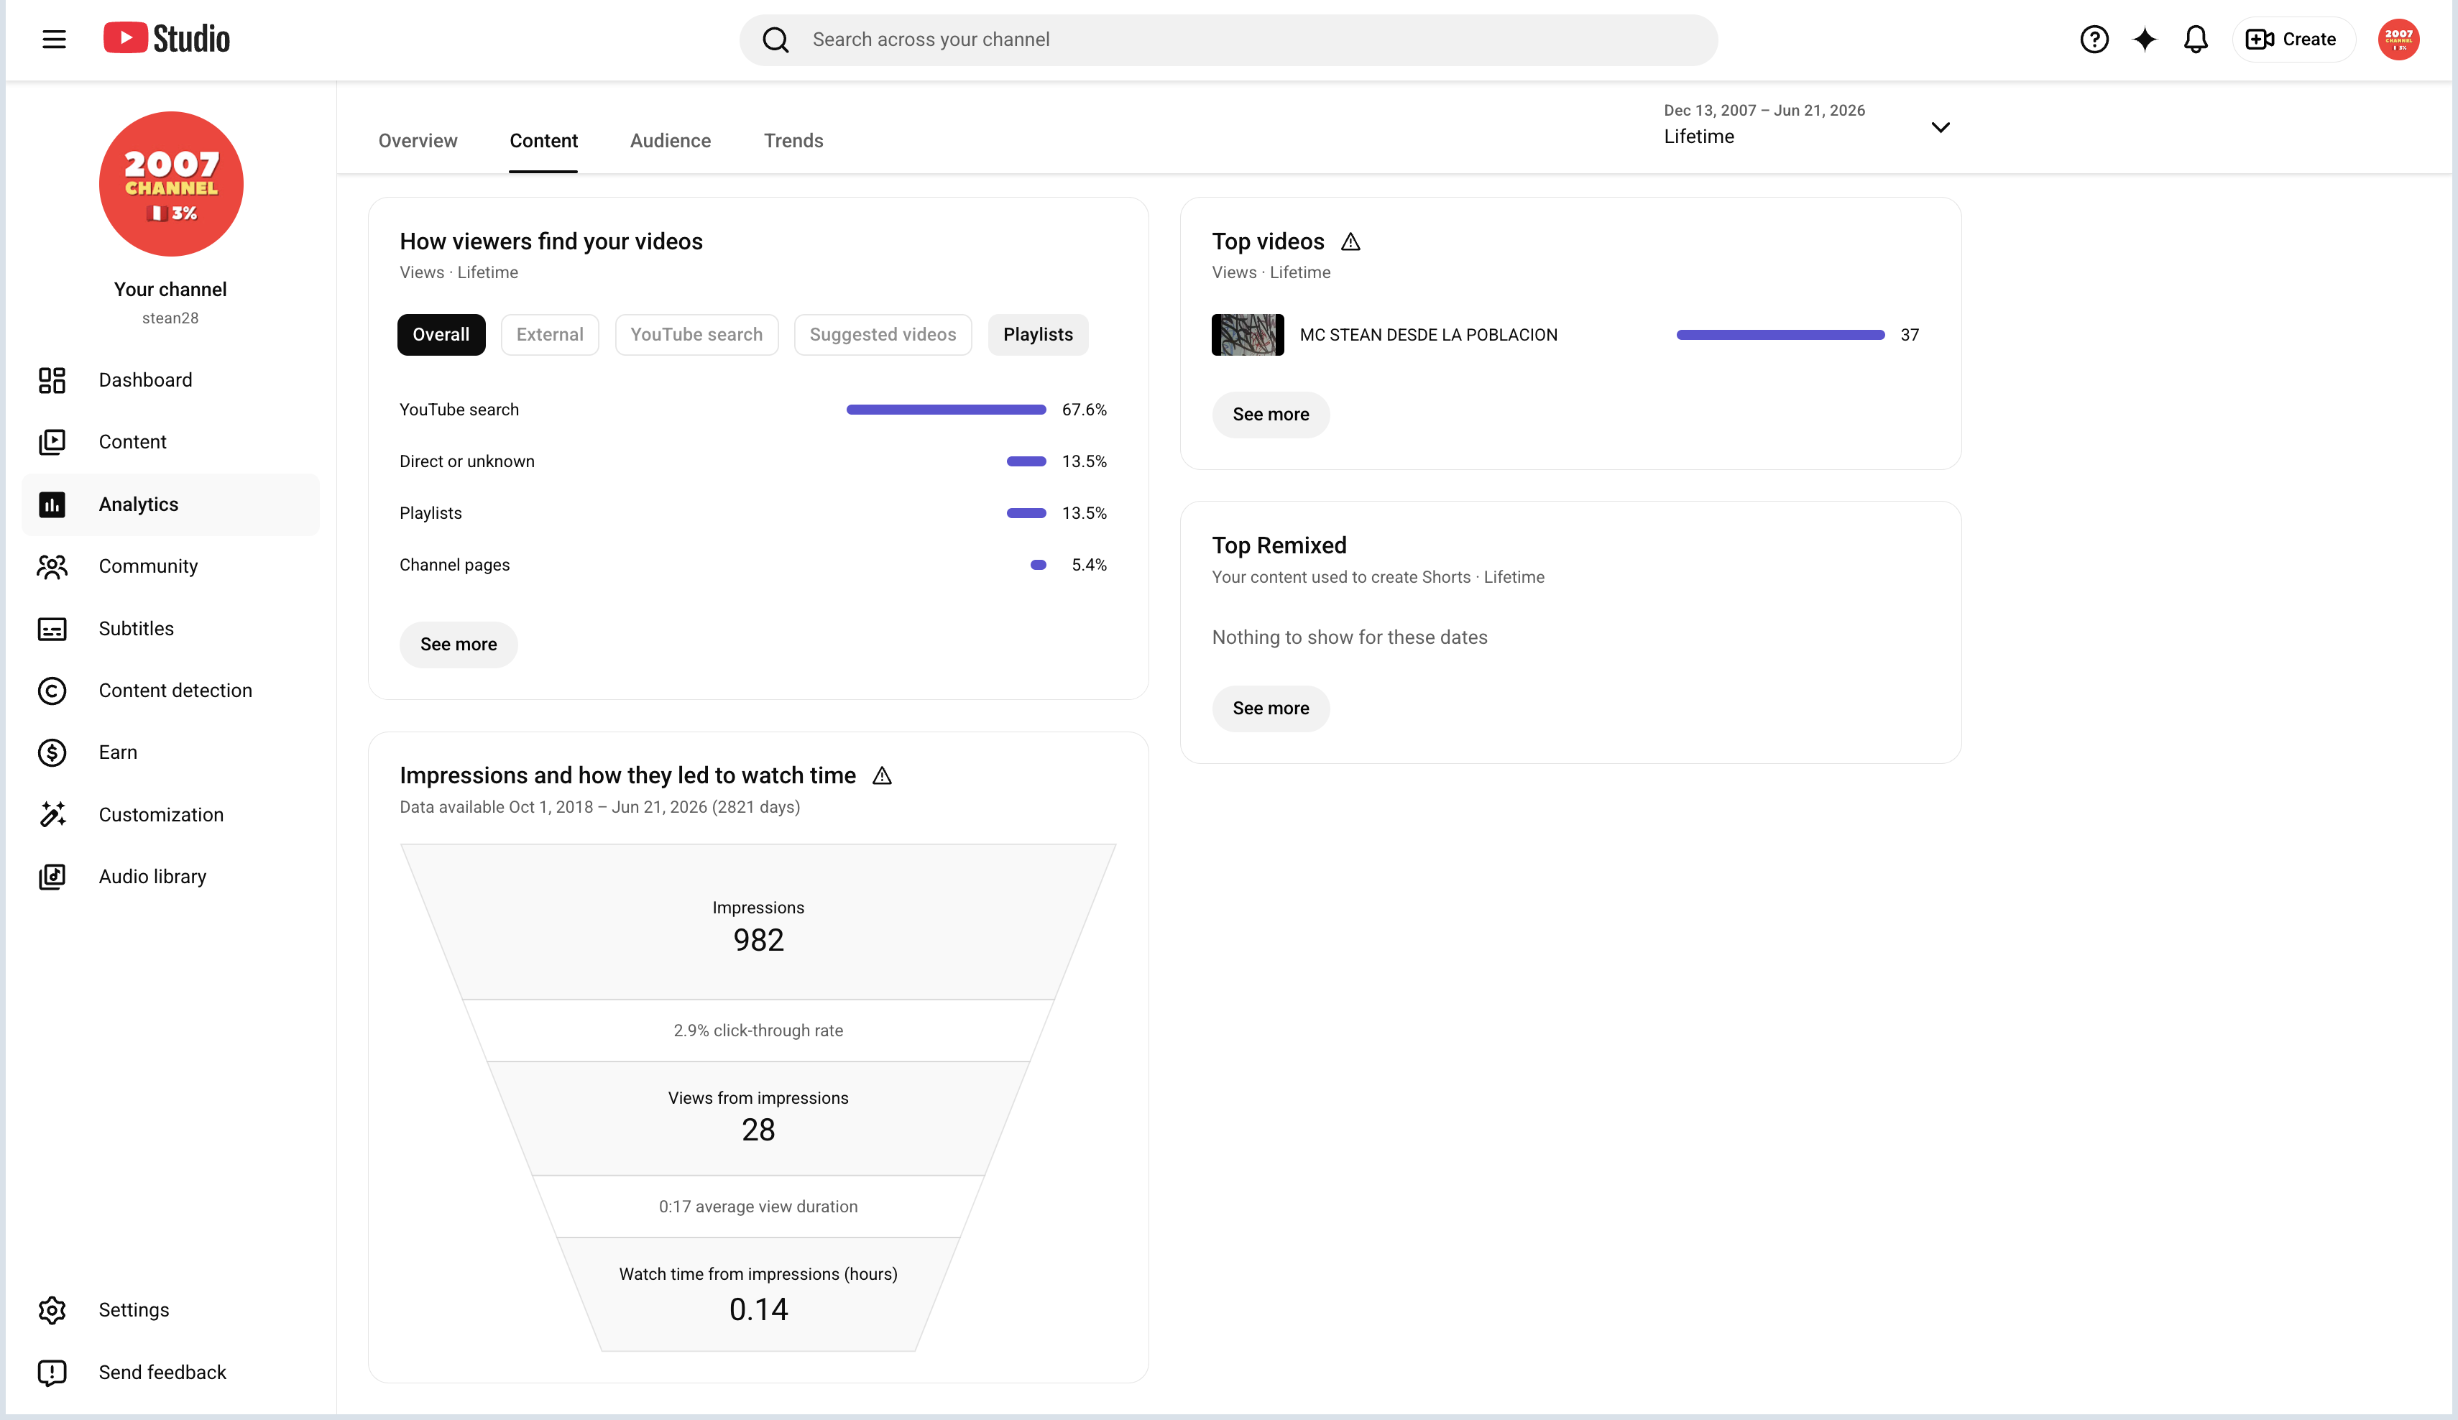Click the Settings sidebar label

pyautogui.click(x=134, y=1310)
